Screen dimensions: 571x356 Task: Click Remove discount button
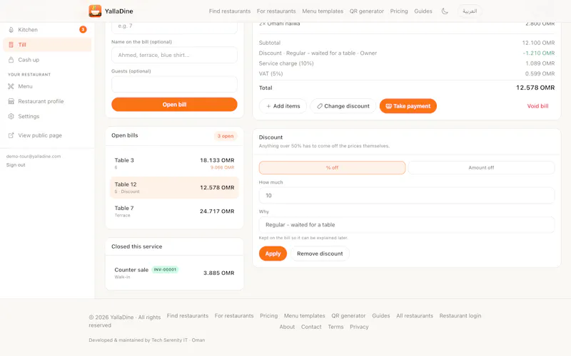[x=320, y=253]
